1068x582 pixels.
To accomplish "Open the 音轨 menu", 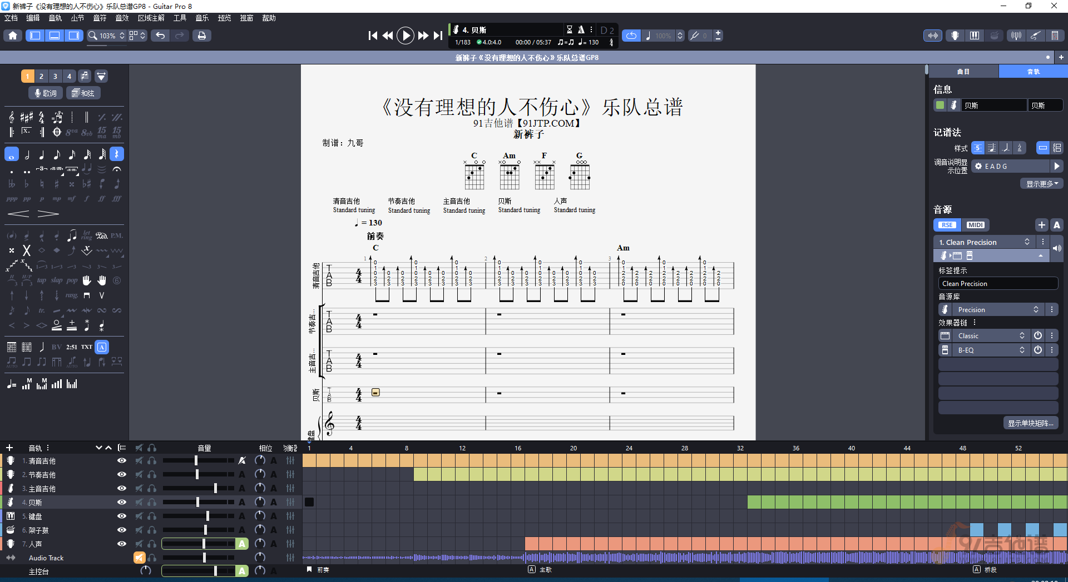I will (55, 18).
